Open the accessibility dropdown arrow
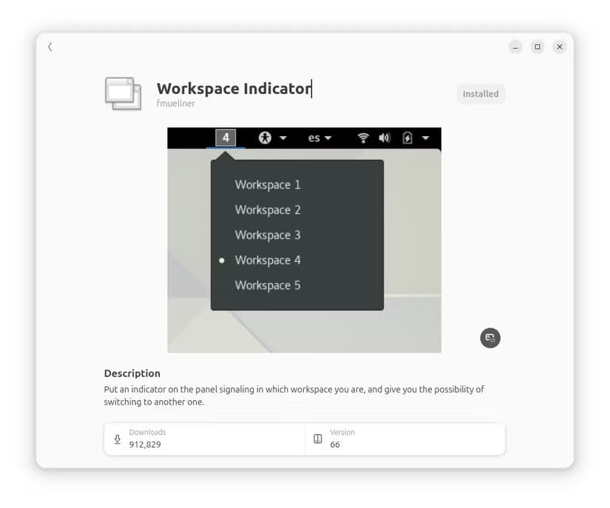Screen dimensions: 610x508 [x=283, y=138]
